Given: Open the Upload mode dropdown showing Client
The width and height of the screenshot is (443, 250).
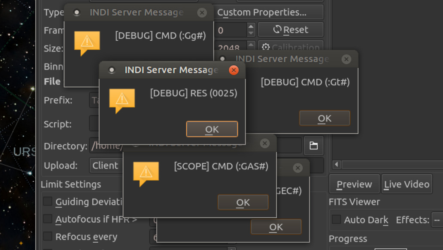Looking at the screenshot, I should point(105,166).
